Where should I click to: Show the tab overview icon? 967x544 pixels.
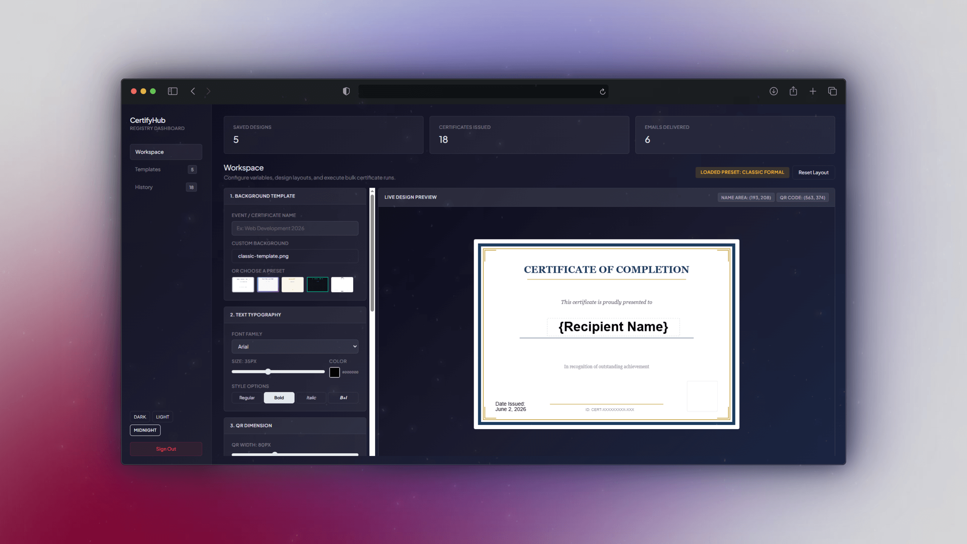(x=833, y=91)
